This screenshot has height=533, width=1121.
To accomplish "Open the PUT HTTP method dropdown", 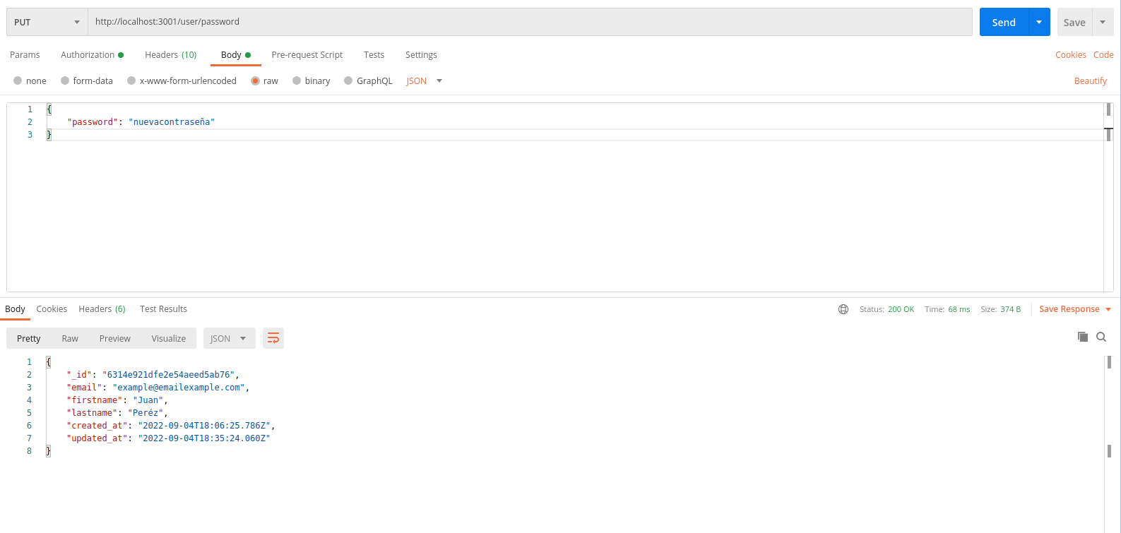I will click(x=47, y=22).
